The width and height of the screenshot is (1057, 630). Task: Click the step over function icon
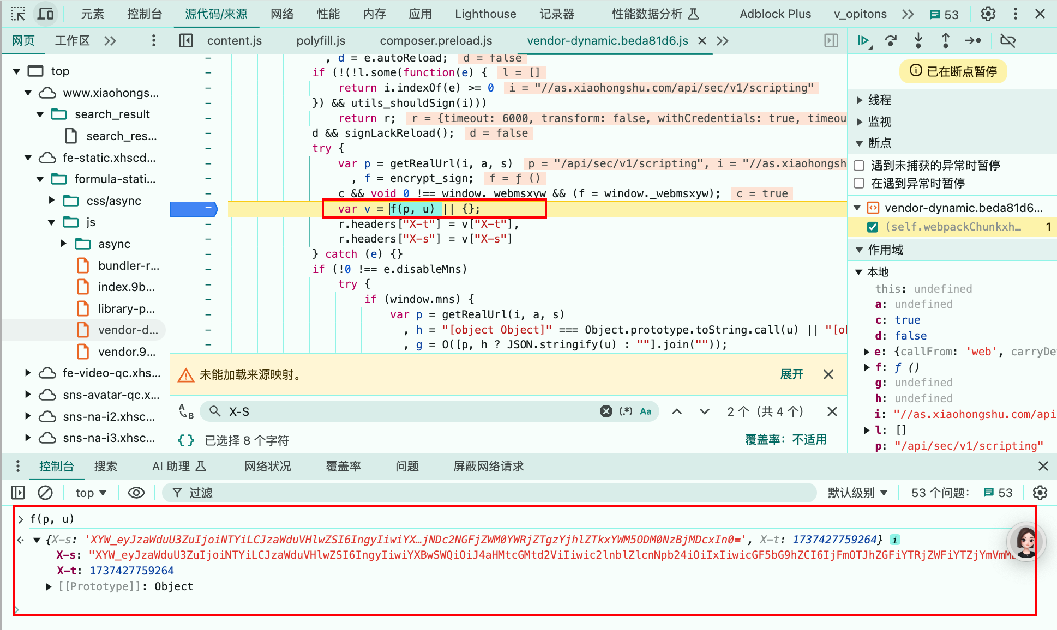click(x=891, y=41)
